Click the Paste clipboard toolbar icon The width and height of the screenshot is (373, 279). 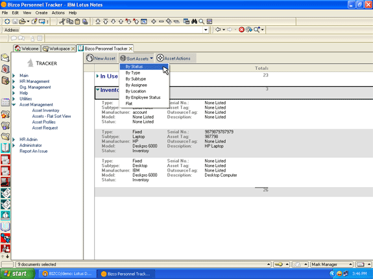pyautogui.click(x=77, y=21)
